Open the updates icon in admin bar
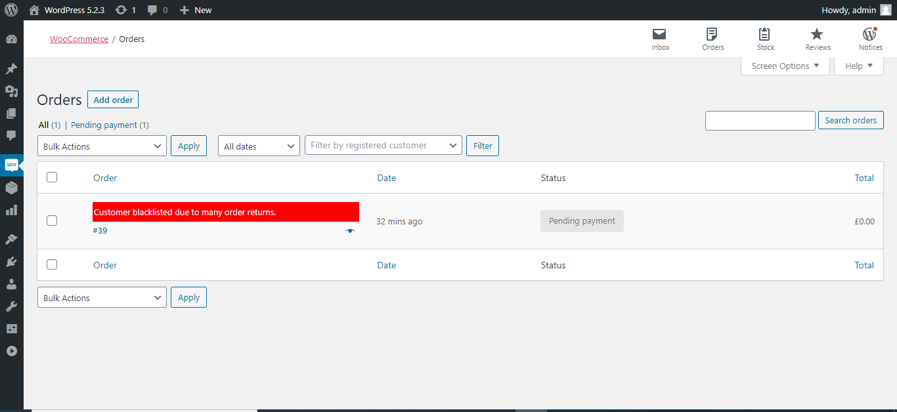Viewport: 897px width, 412px height. tap(121, 10)
